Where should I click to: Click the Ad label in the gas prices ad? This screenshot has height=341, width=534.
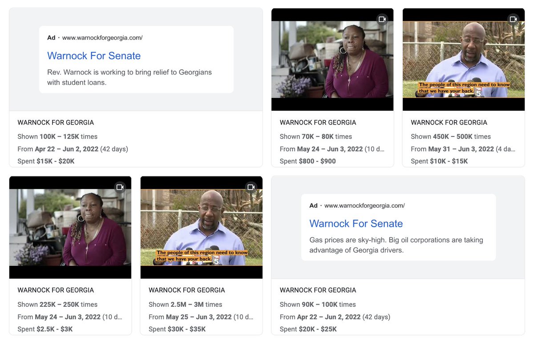(x=313, y=206)
